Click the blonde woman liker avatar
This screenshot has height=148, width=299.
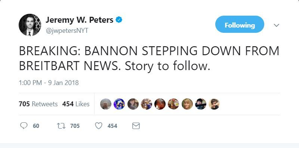point(187,104)
